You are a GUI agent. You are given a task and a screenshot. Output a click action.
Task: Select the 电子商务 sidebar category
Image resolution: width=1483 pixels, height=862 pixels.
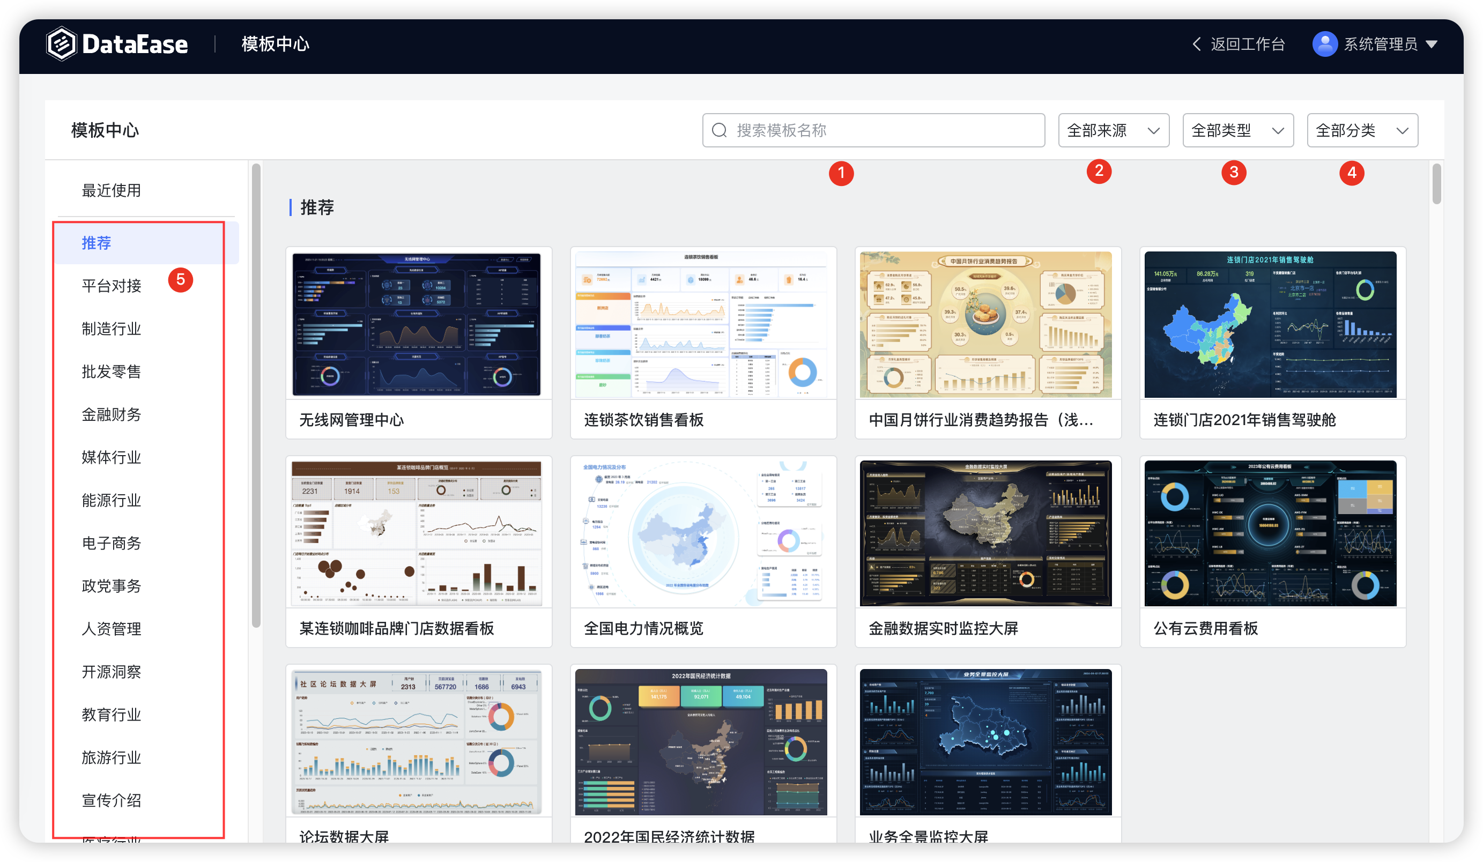pos(111,543)
